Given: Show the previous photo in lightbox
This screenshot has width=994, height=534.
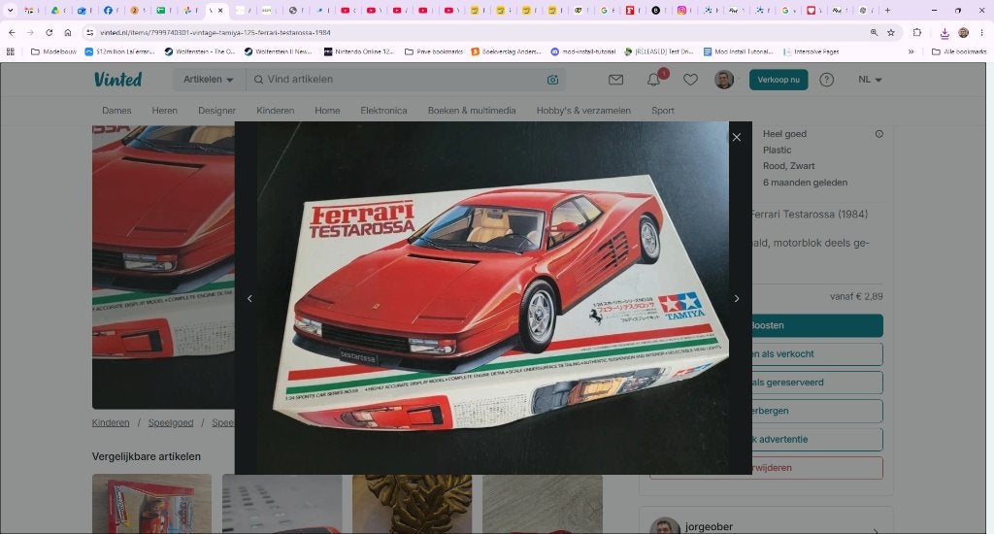Looking at the screenshot, I should (x=249, y=298).
